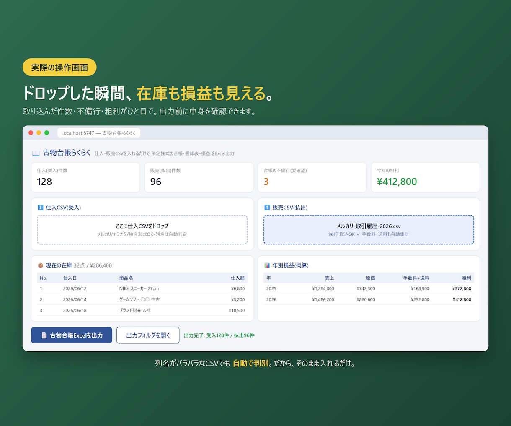Click the amount ¥6,800
This screenshot has width=511, height=426.
coord(238,288)
